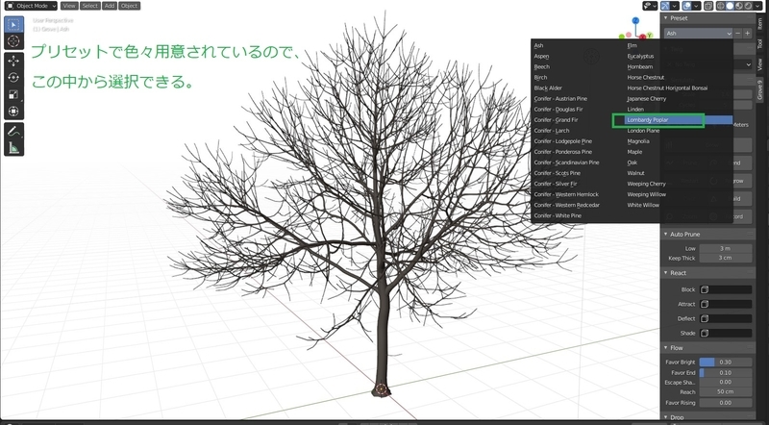The height and width of the screenshot is (425, 769).
Task: Choose the Scale tool
Action: 13,94
